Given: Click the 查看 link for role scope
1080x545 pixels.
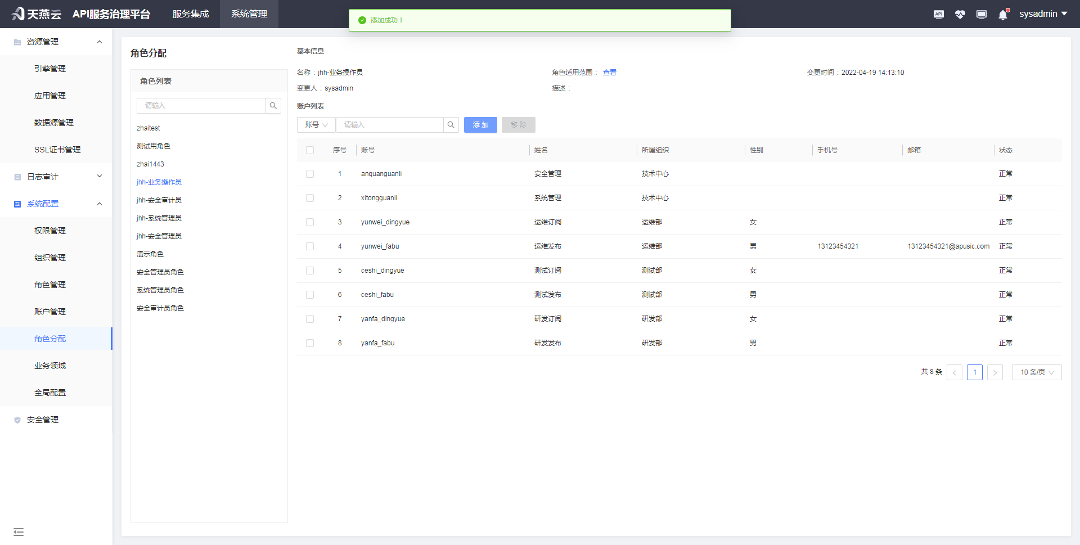Looking at the screenshot, I should 609,72.
